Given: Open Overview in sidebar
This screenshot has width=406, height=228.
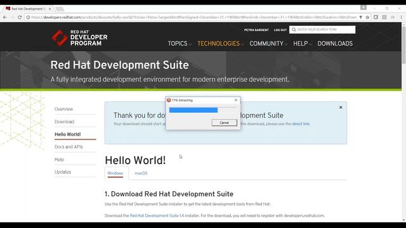Looking at the screenshot, I should 63,109.
